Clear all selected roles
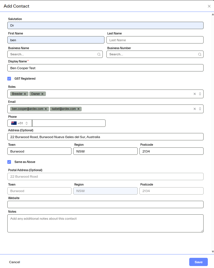This screenshot has width=214, height=268. click(x=195, y=94)
